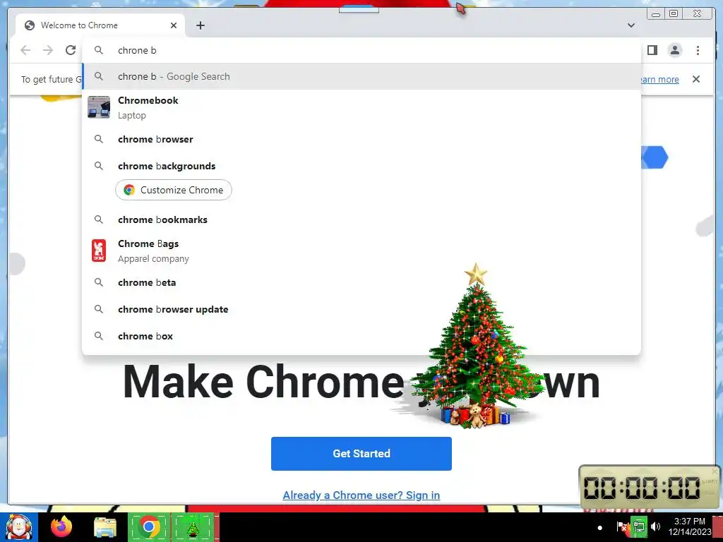
Task: Click the forward navigation arrow
Action: [47, 50]
